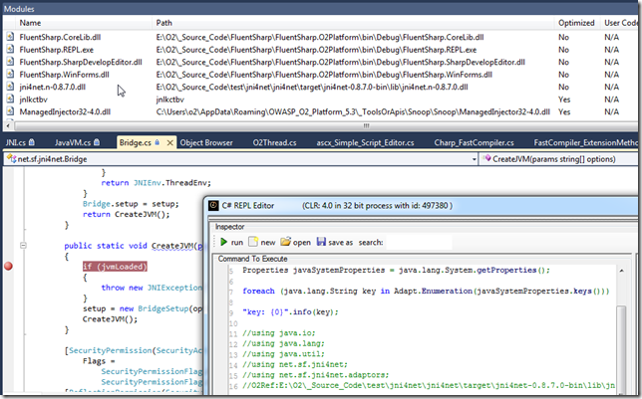Click the FluentSharp.CoreLib.dll module icon
Viewport: 642px width, 399px height.
coord(11,36)
